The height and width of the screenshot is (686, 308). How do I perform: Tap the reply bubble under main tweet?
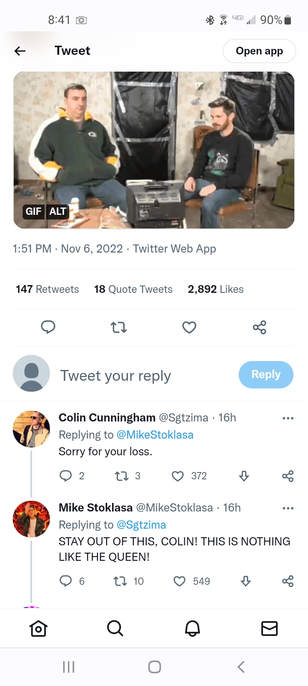pos(48,327)
